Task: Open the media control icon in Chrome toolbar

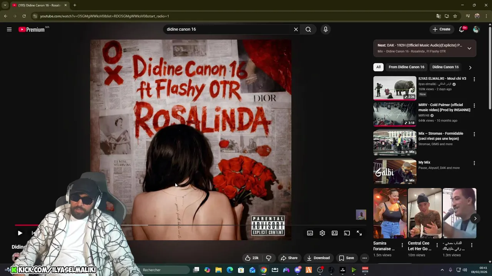Action: [x=468, y=16]
